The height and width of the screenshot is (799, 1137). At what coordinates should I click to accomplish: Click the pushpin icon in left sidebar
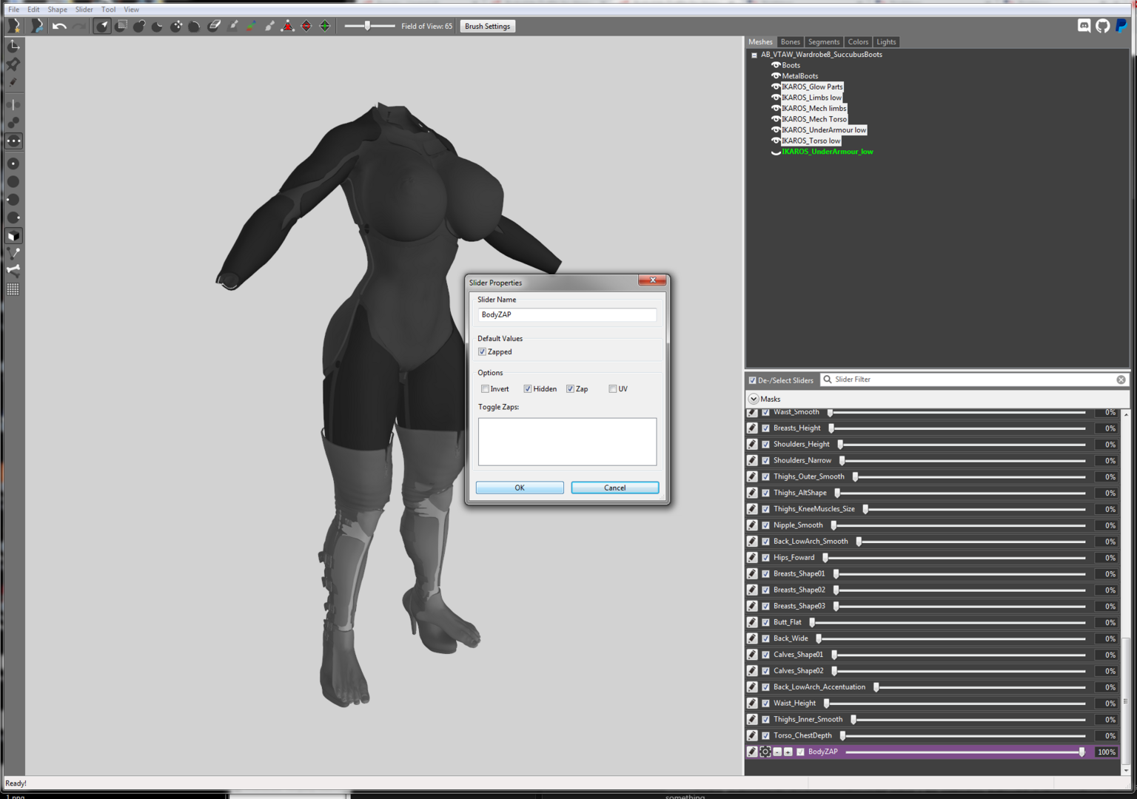click(x=13, y=64)
